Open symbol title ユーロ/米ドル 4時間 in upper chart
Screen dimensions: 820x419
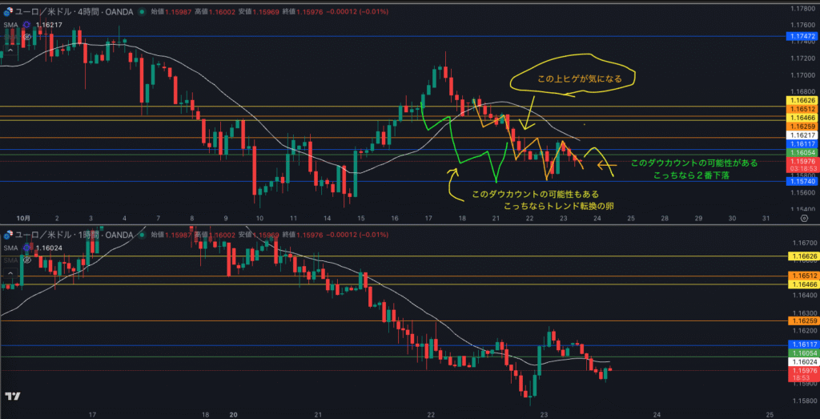coord(72,13)
